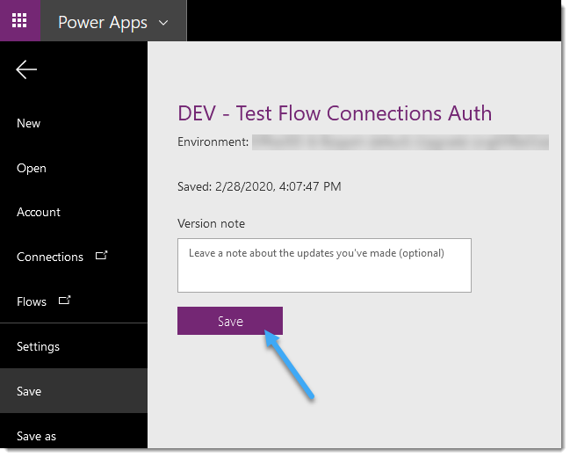Image resolution: width=570 pixels, height=457 pixels.
Task: Click the Power Apps title
Action: click(103, 23)
